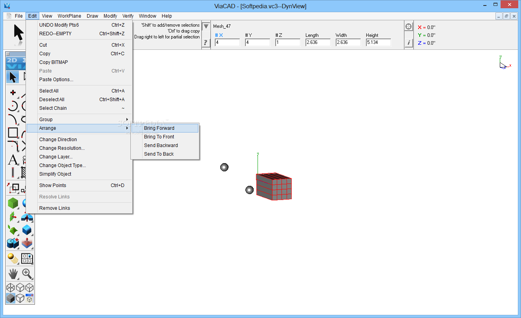Open the Modify menu

point(110,16)
